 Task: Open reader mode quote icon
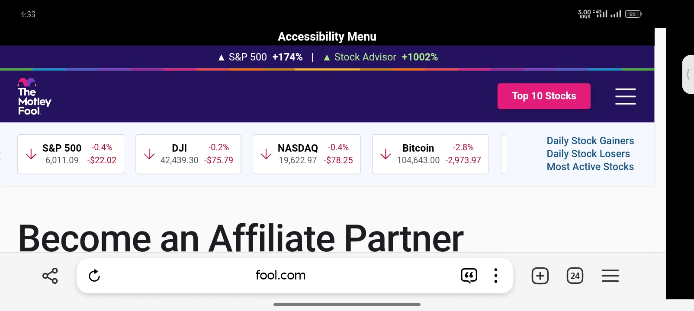click(469, 276)
